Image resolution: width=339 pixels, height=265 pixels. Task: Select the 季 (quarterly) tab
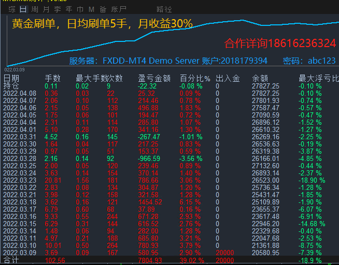pyautogui.click(x=58, y=9)
